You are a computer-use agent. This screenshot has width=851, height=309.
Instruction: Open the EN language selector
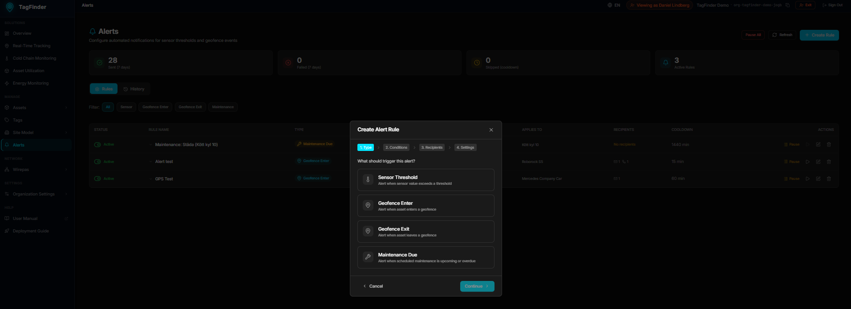[x=614, y=5]
